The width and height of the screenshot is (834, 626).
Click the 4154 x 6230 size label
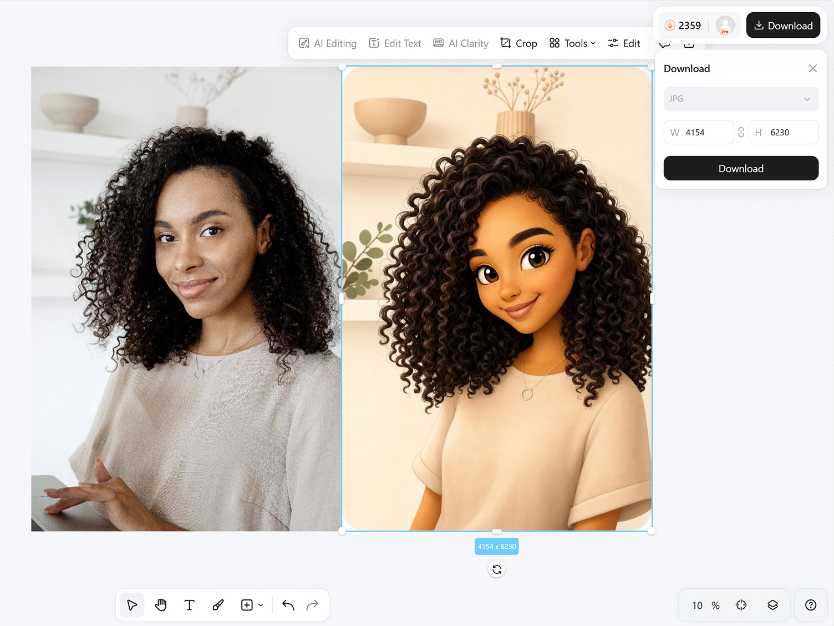pos(497,547)
